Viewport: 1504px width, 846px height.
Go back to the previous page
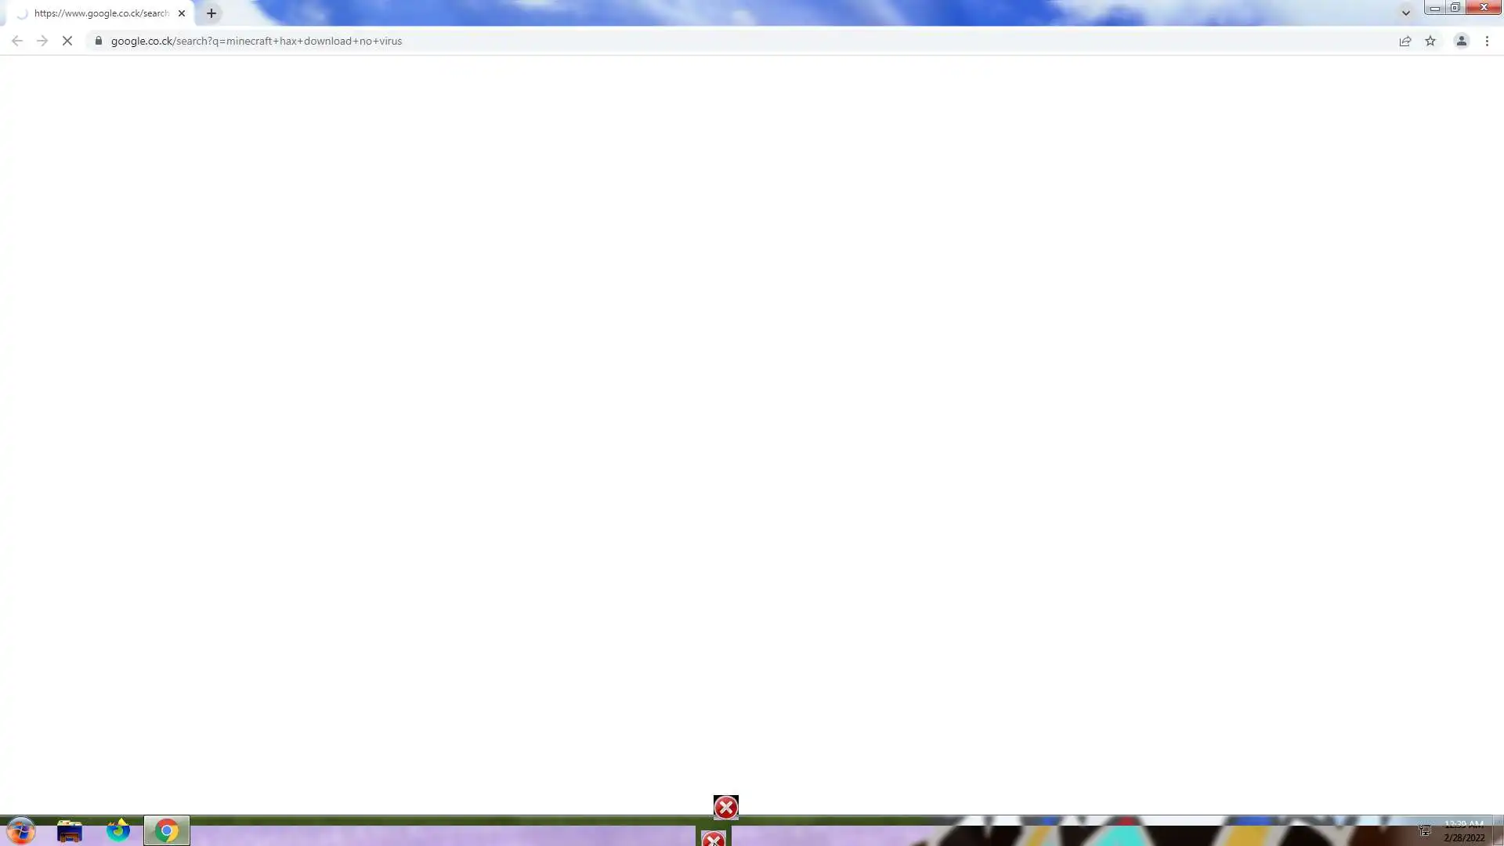point(17,41)
